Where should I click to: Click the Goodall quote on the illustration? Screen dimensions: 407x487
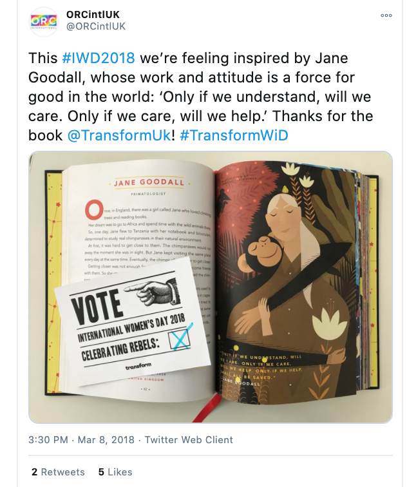pyautogui.click(x=261, y=370)
